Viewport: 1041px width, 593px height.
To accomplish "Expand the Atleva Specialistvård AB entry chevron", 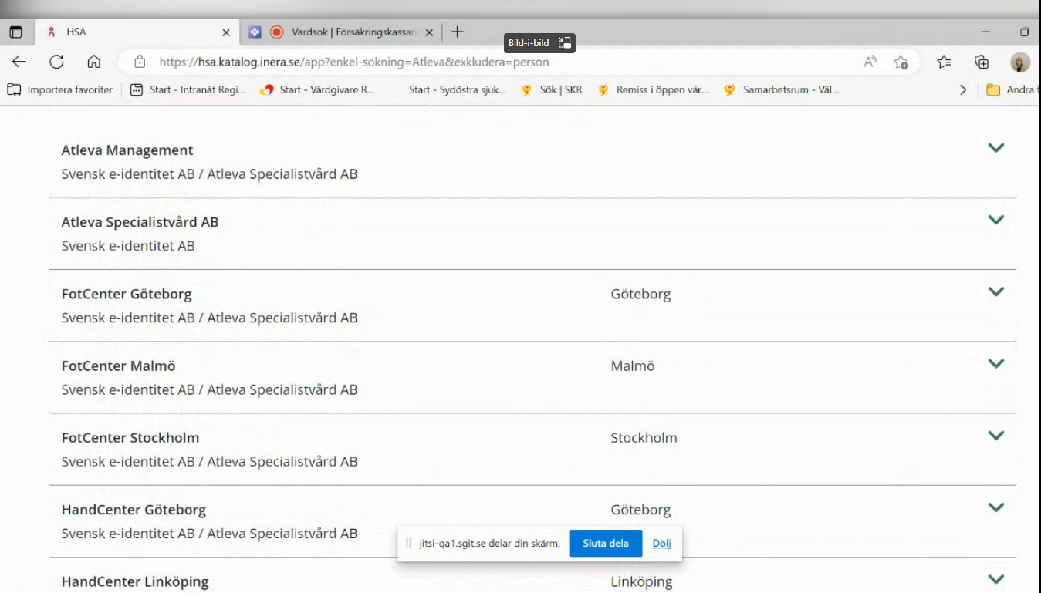I will click(995, 220).
